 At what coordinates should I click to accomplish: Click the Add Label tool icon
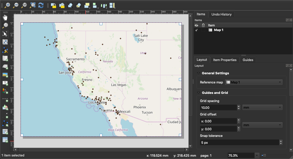coord(5,83)
